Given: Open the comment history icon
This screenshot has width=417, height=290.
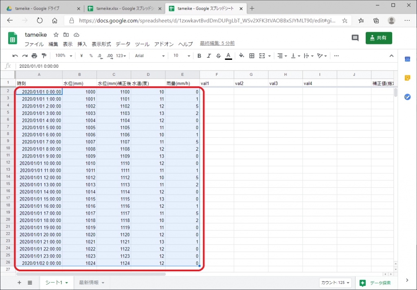Looking at the screenshot, I should pyautogui.click(x=355, y=38).
